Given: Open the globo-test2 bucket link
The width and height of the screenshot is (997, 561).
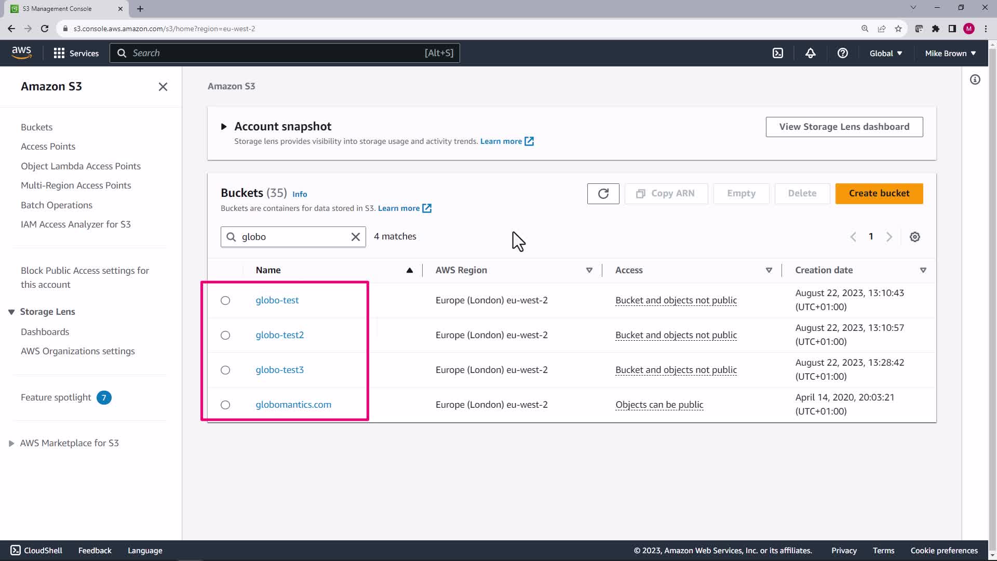Looking at the screenshot, I should pos(279,335).
